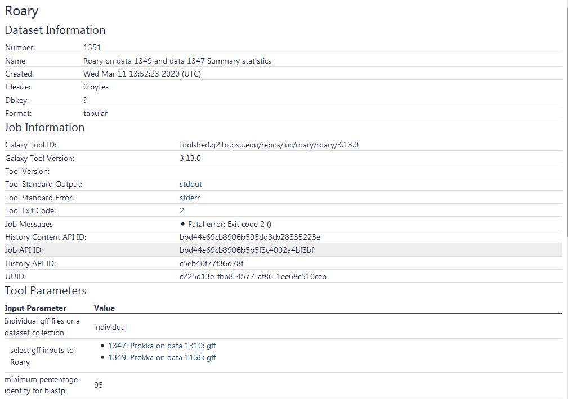568x399 pixels.
Task: Click the 'Format:' label
Action: [18, 113]
